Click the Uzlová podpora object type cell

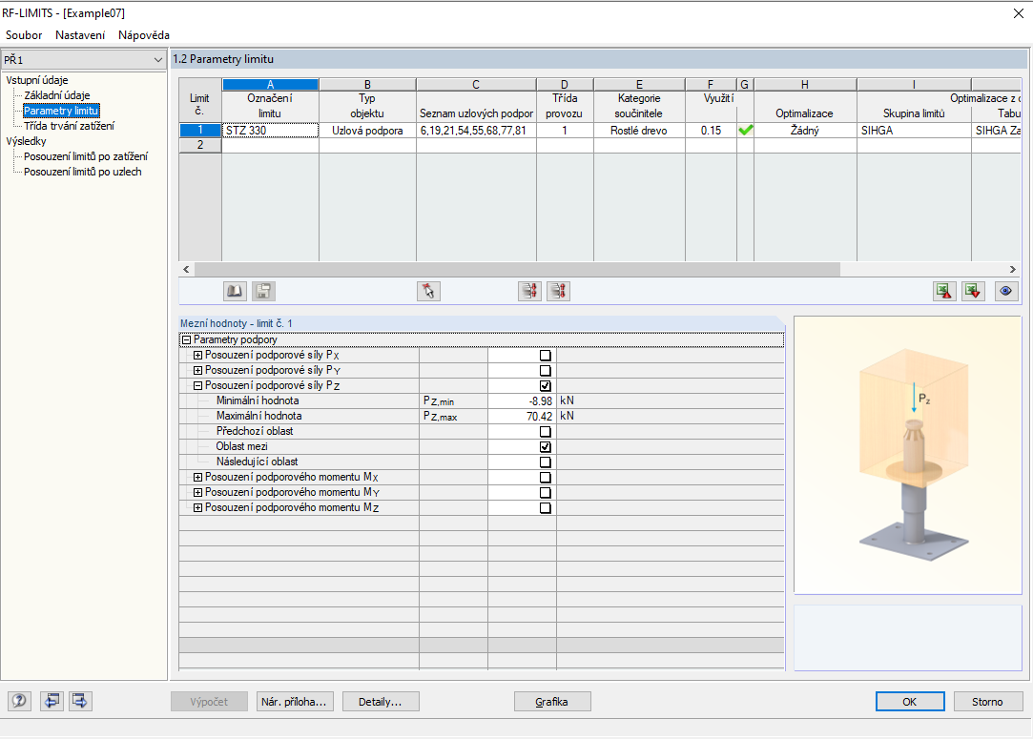[367, 131]
